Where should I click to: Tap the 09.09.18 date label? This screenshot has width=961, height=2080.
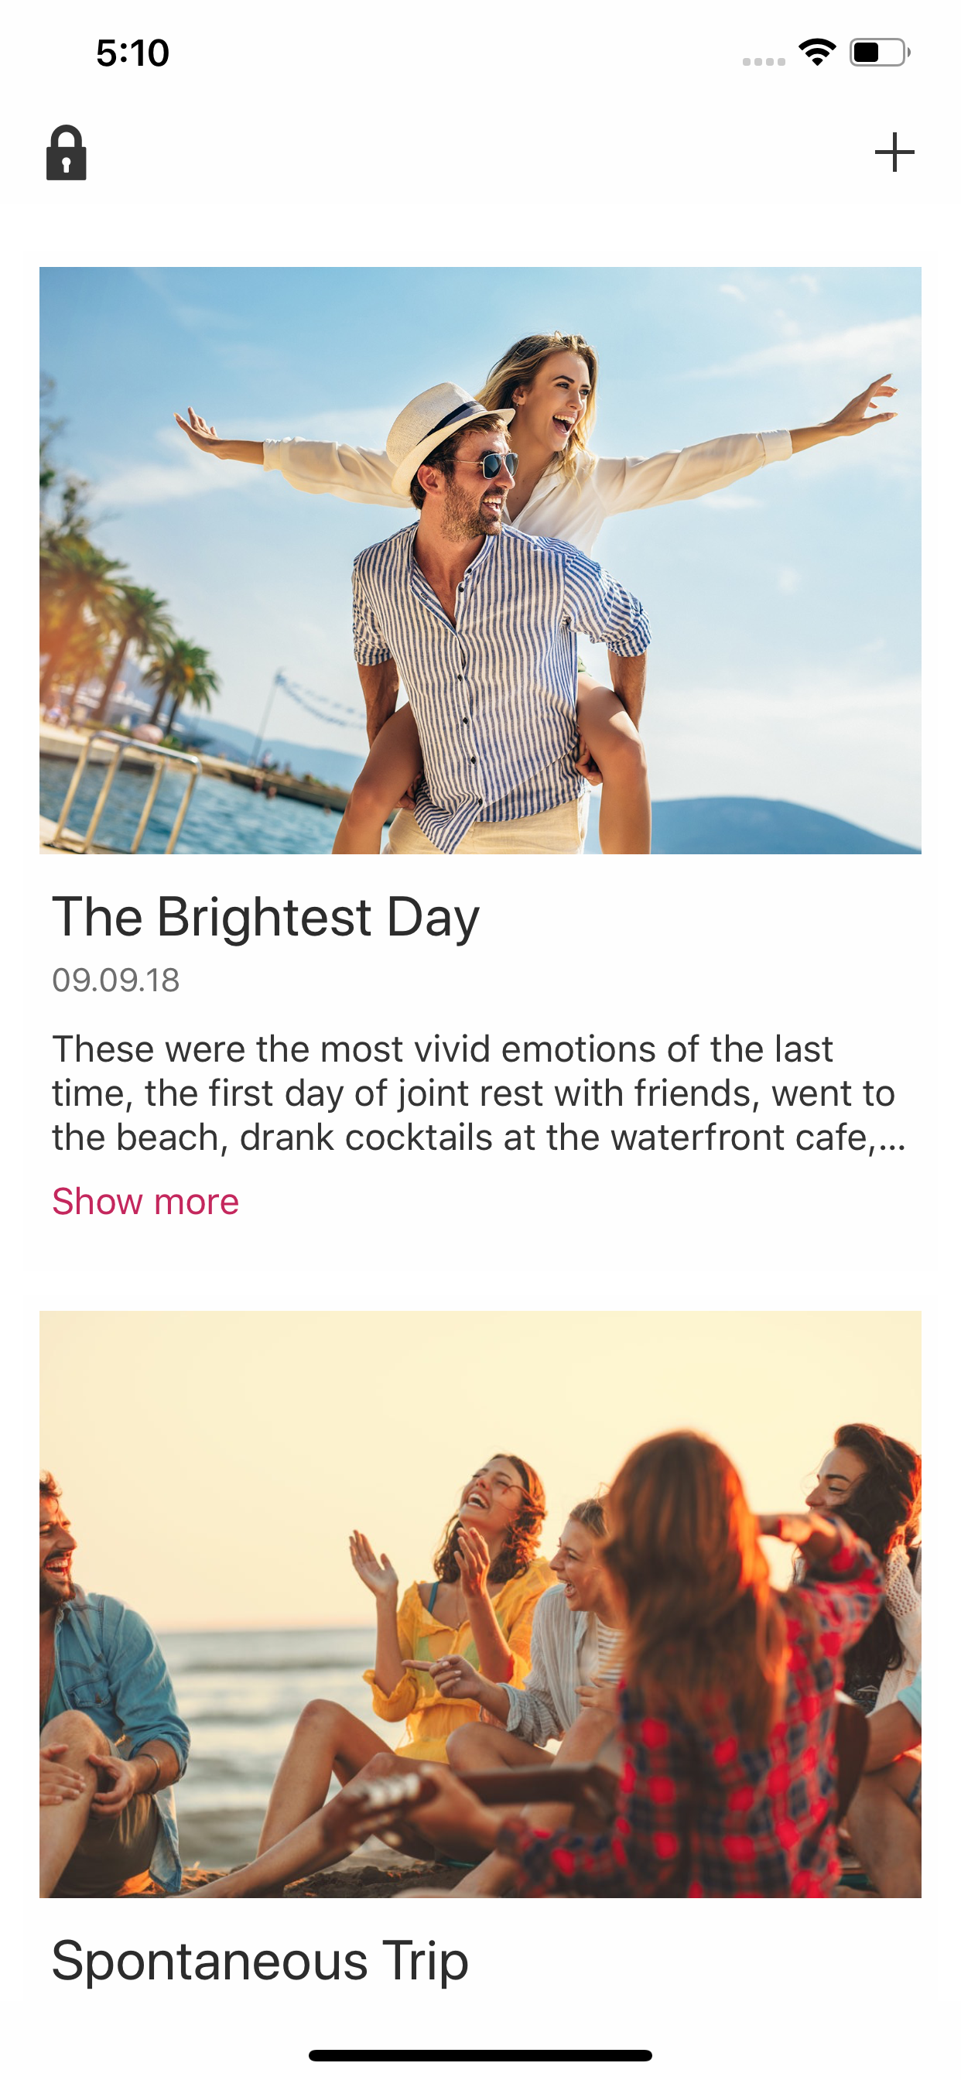pyautogui.click(x=116, y=980)
